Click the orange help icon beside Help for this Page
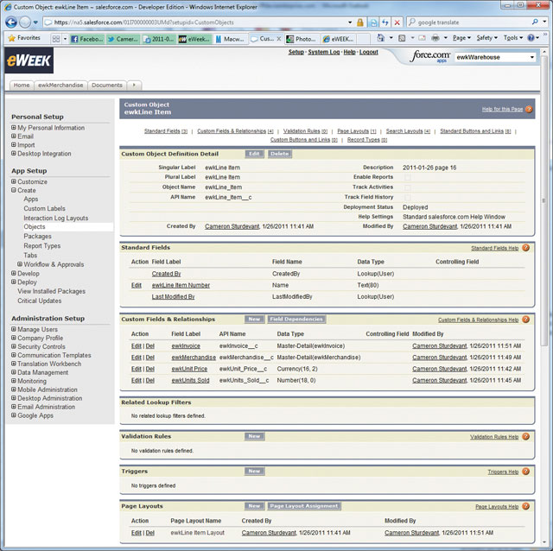Screen dimensions: 553x551 [x=528, y=109]
